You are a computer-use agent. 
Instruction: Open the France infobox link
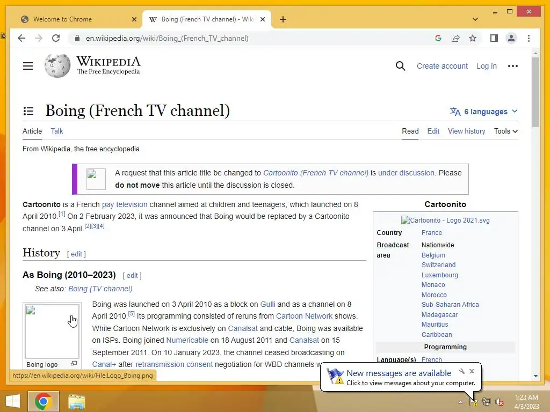pyautogui.click(x=432, y=233)
